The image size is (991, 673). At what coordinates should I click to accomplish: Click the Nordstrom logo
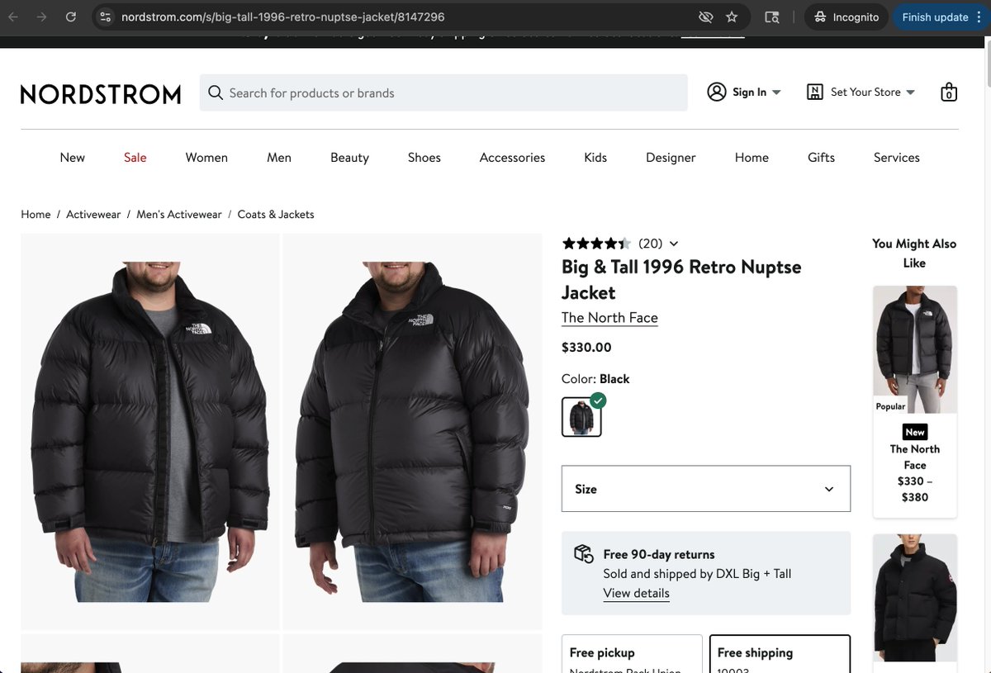(101, 94)
